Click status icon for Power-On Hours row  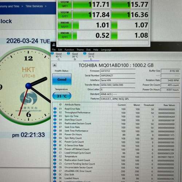[x=55, y=134]
